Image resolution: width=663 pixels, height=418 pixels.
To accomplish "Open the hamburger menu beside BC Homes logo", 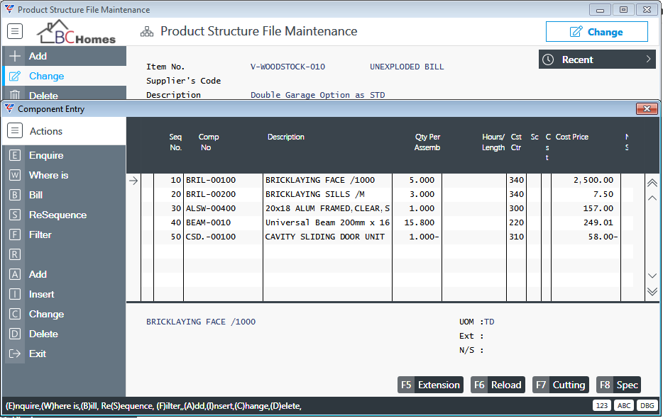I will click(x=15, y=31).
